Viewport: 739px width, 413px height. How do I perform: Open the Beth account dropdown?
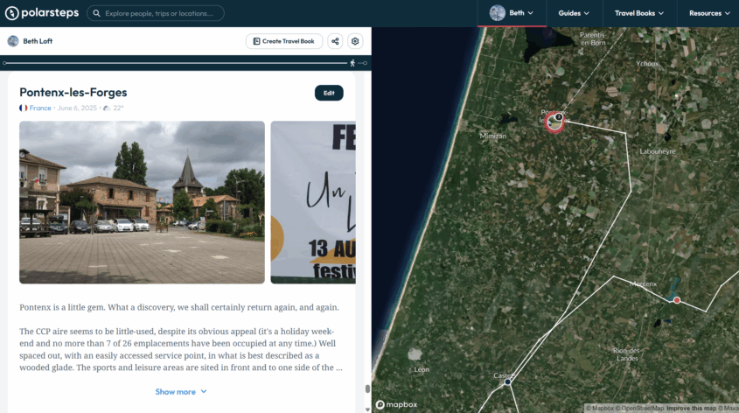coord(512,13)
